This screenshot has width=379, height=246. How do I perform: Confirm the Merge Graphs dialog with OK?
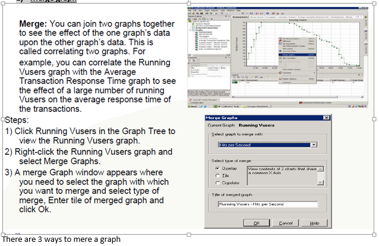[x=257, y=223]
